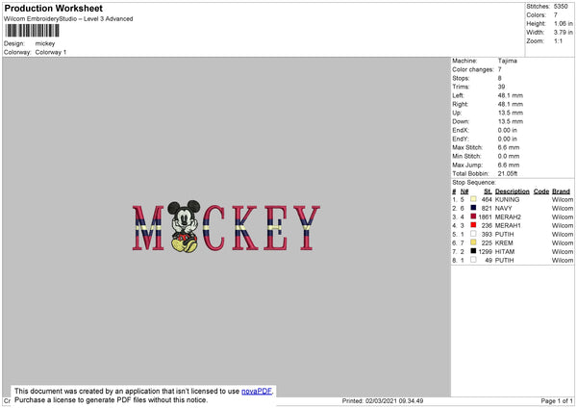Click 'Wilcom EmbroideryStudio – Level 3 Advanced' text
This screenshot has height=408, width=577.
(x=68, y=19)
